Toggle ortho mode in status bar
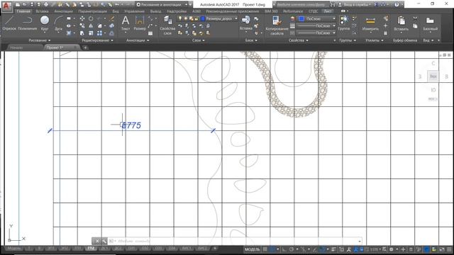Image resolution: width=454 pixels, height=255 pixels. (284, 249)
